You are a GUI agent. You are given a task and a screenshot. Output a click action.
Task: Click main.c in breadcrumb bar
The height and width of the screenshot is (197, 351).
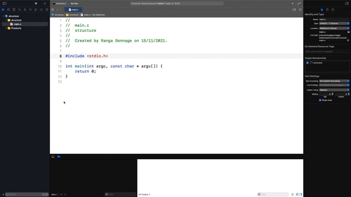coord(86,15)
